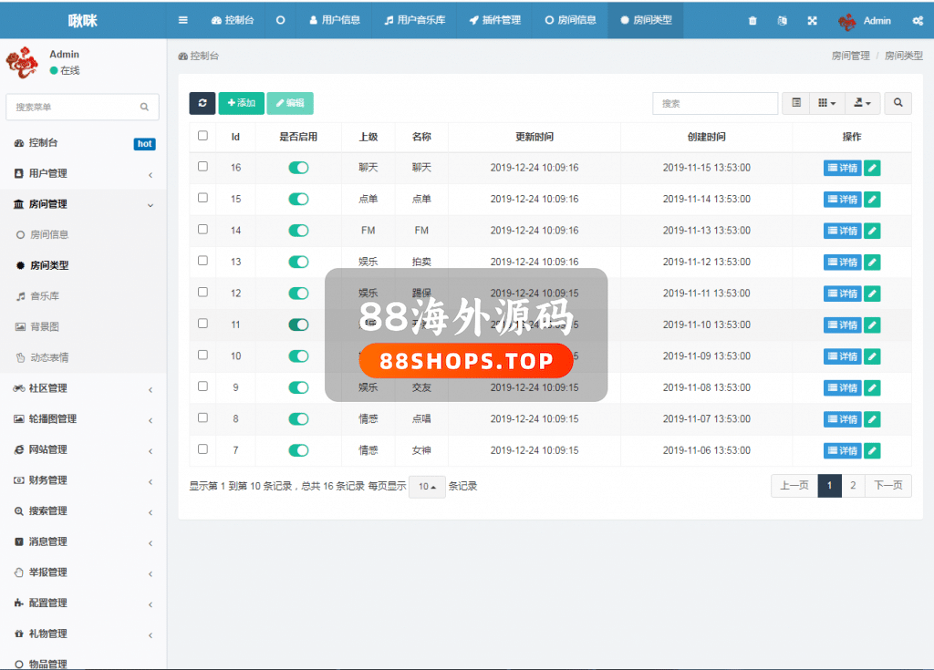The height and width of the screenshot is (670, 934).
Task: Click the fullscreen icon in top bar
Action: pos(813,21)
